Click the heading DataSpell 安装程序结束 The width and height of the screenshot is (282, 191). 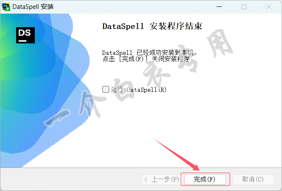[x=152, y=26]
